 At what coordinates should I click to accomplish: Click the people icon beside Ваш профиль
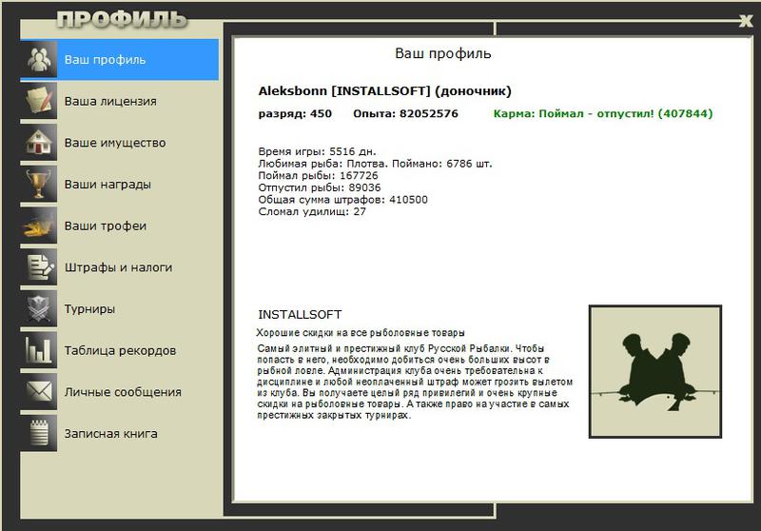[39, 59]
